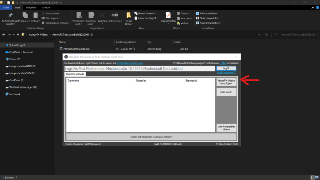
Task: Click the Liste leeren button
Action: pos(226,92)
